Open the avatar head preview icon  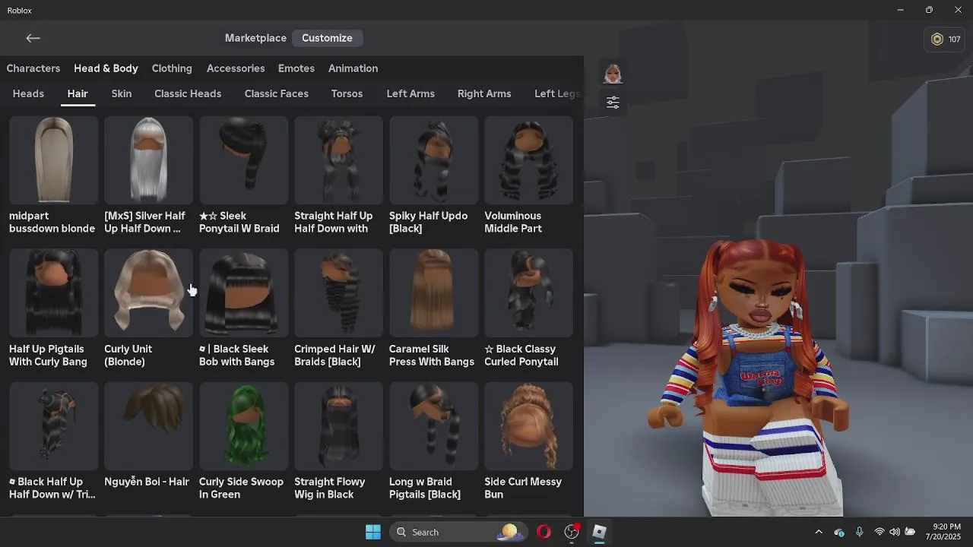click(613, 74)
